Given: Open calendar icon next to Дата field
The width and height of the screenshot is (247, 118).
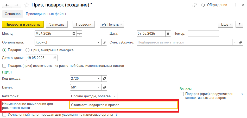Looking at the screenshot, I should click(x=168, y=34).
